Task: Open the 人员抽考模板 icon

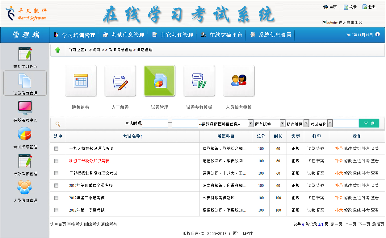Action: 239,81
